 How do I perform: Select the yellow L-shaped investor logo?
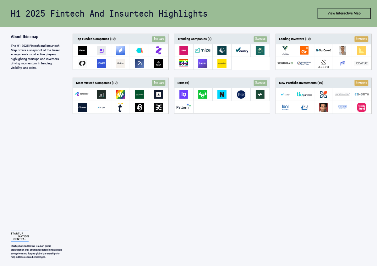tap(362, 51)
